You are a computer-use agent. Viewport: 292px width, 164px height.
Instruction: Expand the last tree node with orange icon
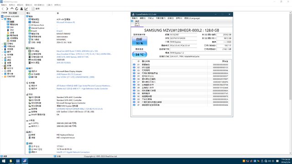(2, 77)
